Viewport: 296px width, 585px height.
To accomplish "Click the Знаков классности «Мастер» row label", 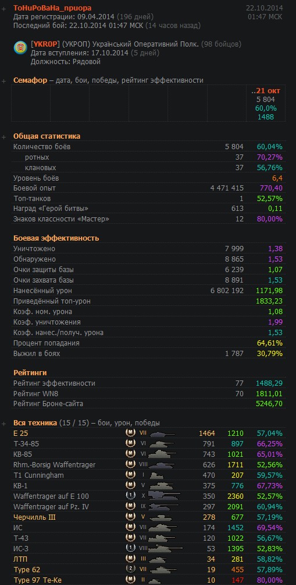I will tap(62, 219).
